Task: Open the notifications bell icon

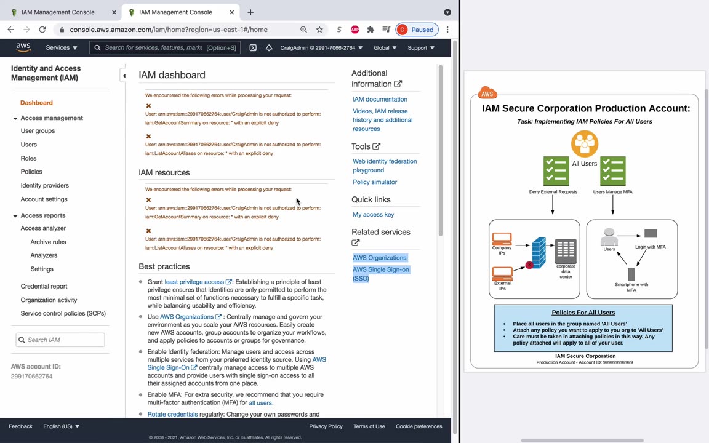Action: pyautogui.click(x=269, y=47)
